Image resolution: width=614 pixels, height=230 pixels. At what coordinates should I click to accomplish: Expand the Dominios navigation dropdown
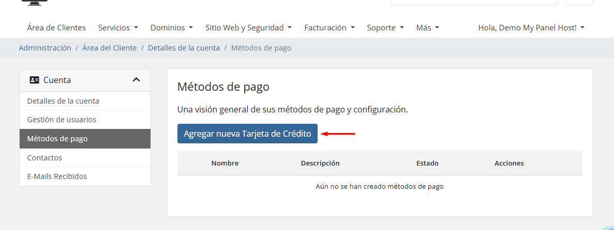pos(171,28)
